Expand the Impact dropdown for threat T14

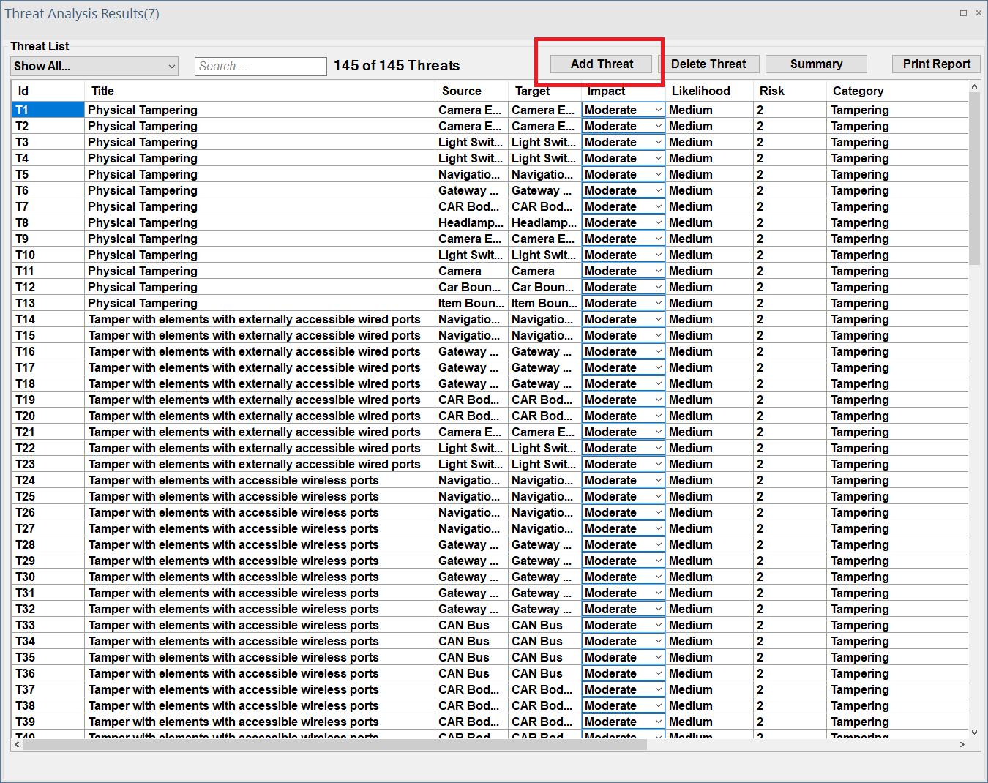(658, 320)
